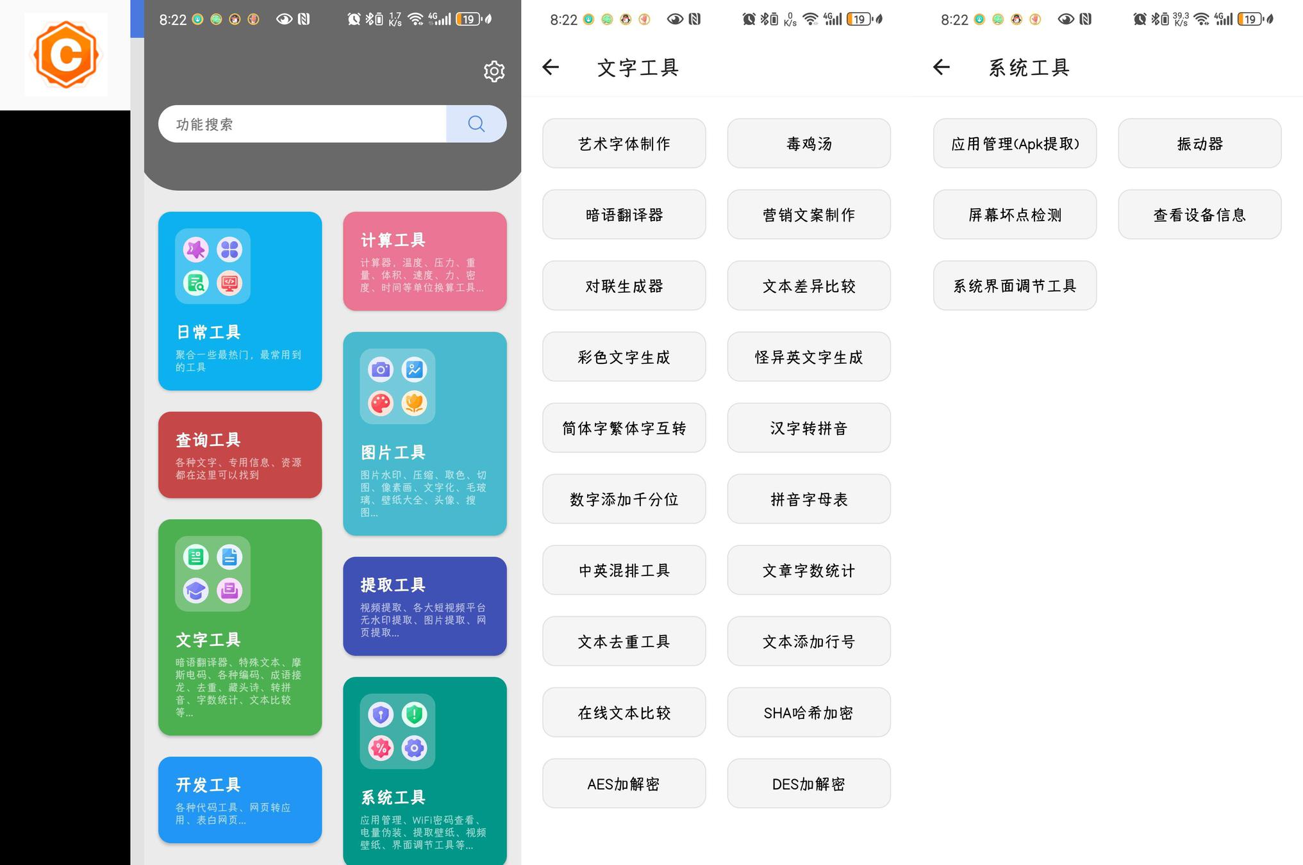Open AES加解密 tool
This screenshot has width=1303, height=865.
624,784
